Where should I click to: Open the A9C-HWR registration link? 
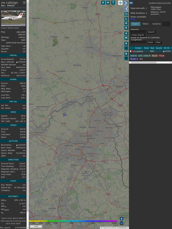(21, 32)
